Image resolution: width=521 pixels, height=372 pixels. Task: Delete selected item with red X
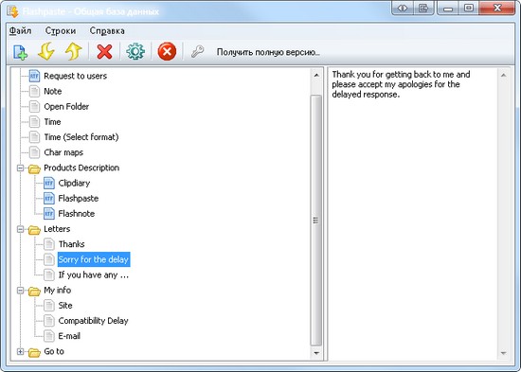[x=104, y=52]
